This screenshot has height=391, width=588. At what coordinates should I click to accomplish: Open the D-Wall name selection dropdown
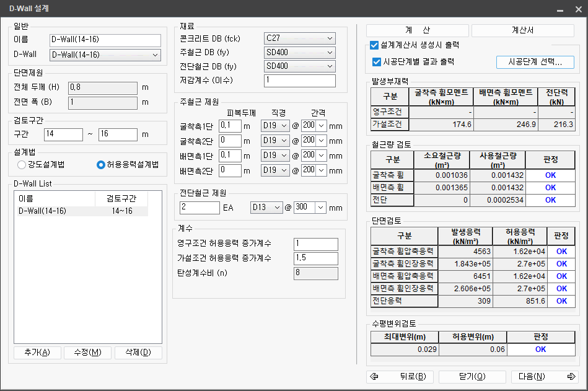(105, 55)
